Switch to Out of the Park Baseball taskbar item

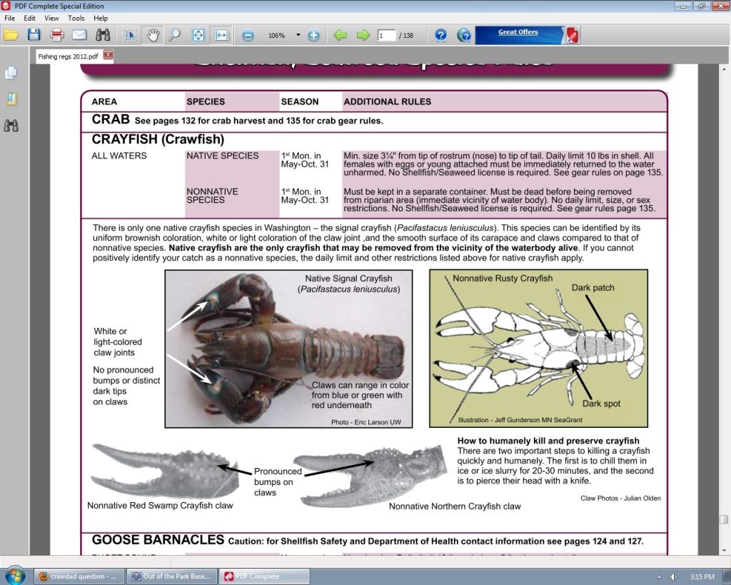click(172, 576)
